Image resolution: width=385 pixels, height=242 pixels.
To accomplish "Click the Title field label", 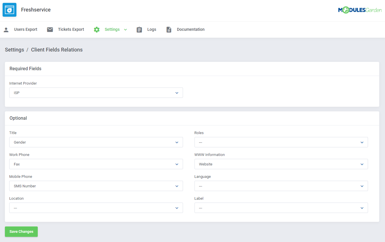I will pos(13,133).
